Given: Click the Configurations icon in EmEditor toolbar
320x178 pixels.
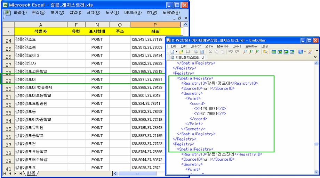Looking at the screenshot, I should (301, 52).
